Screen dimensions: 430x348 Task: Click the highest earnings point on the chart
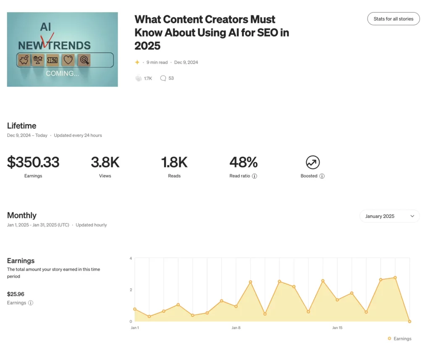(x=395, y=277)
